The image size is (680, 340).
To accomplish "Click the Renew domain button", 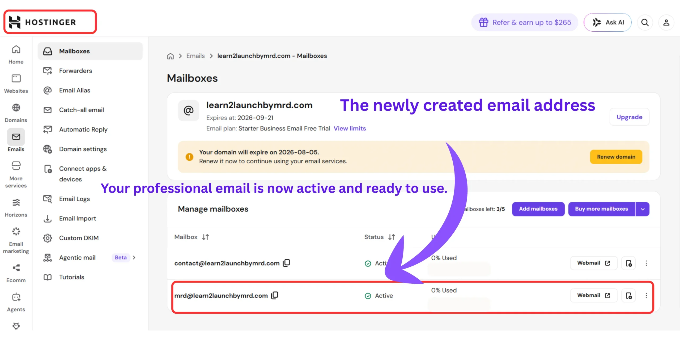I will tap(616, 157).
